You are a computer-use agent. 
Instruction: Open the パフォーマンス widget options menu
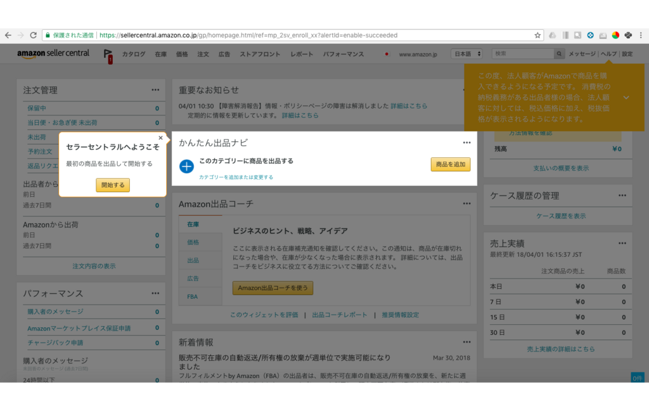point(155,293)
